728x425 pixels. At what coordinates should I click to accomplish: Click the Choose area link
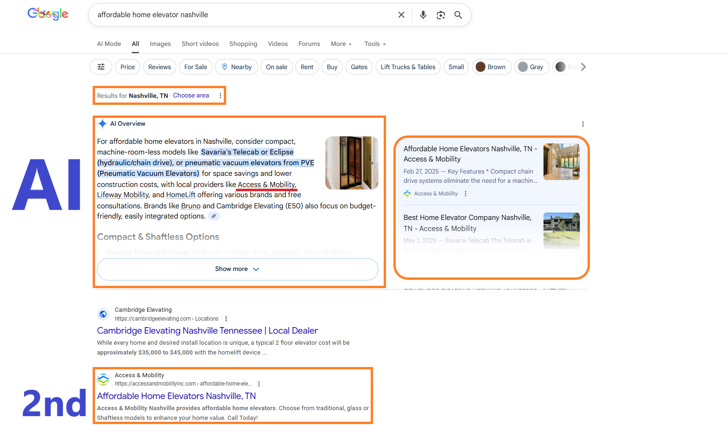[191, 96]
